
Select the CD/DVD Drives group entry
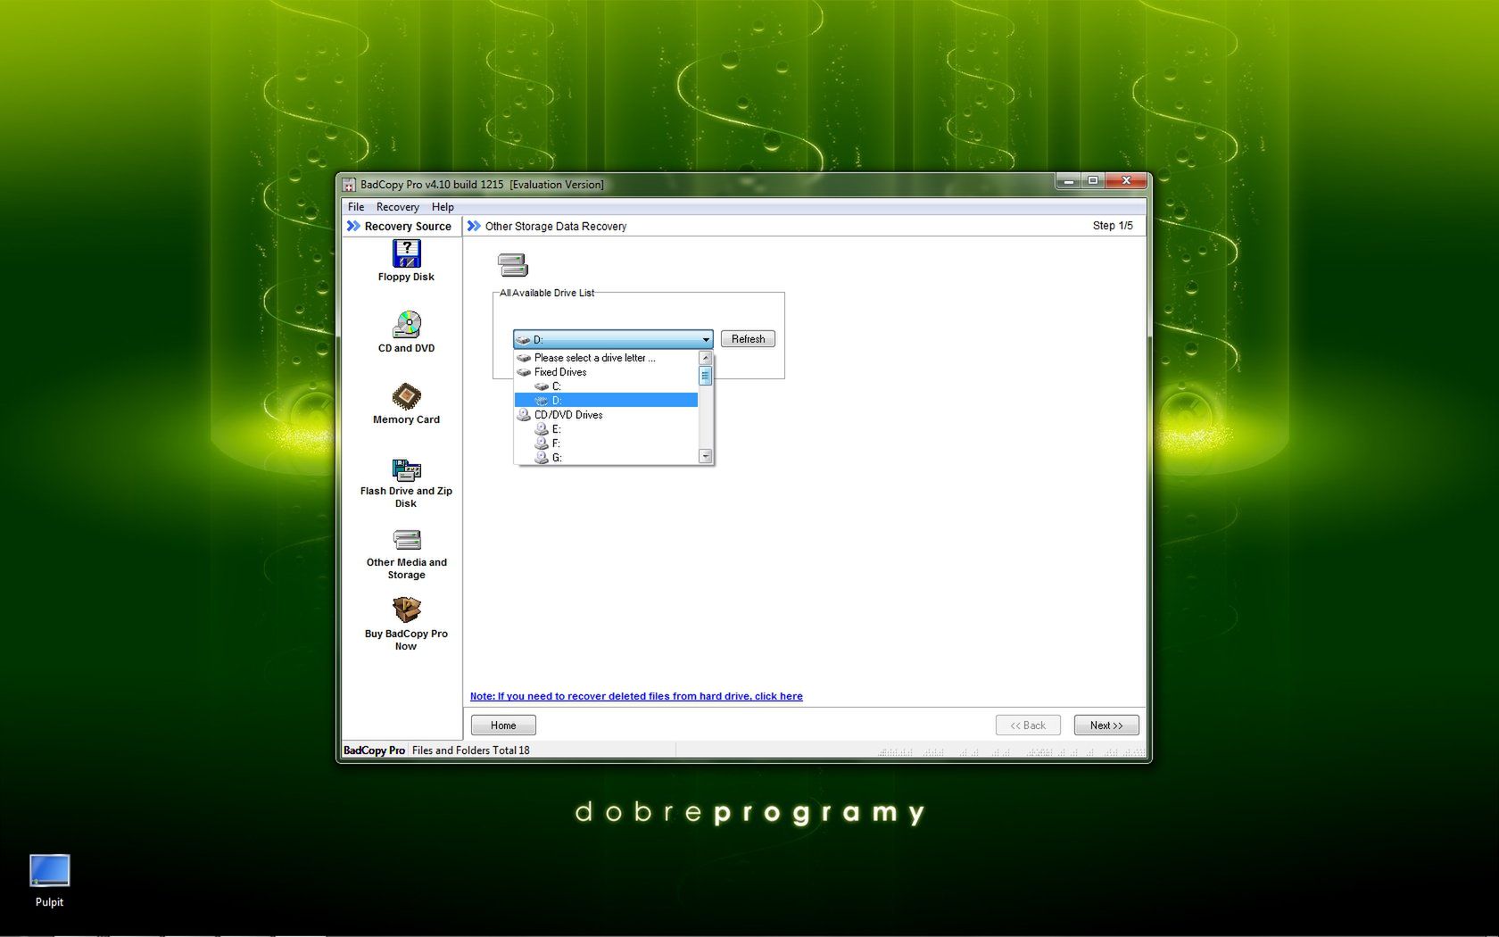pos(606,415)
